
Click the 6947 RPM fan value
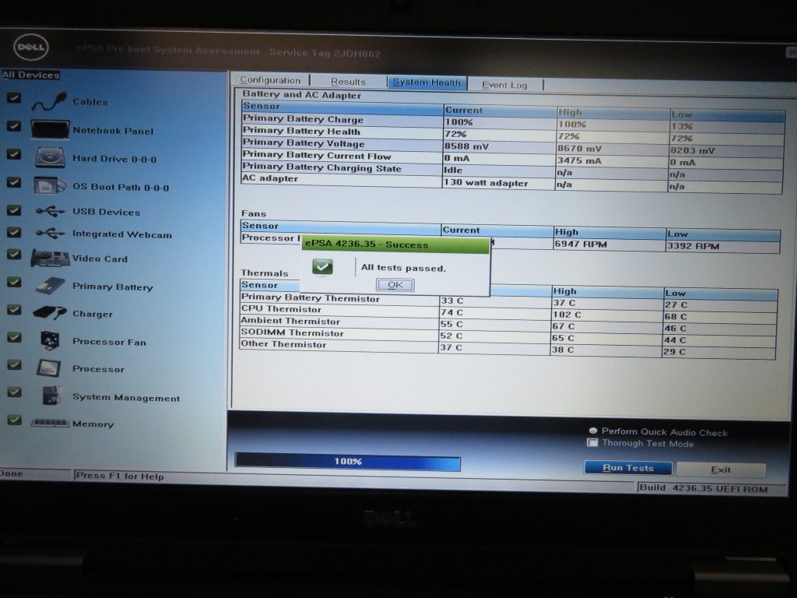tap(581, 244)
